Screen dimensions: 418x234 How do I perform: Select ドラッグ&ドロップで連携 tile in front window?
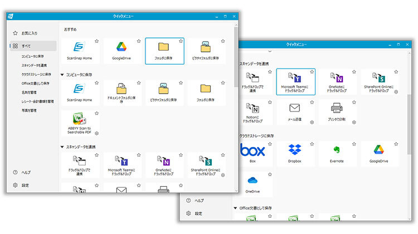click(x=80, y=165)
